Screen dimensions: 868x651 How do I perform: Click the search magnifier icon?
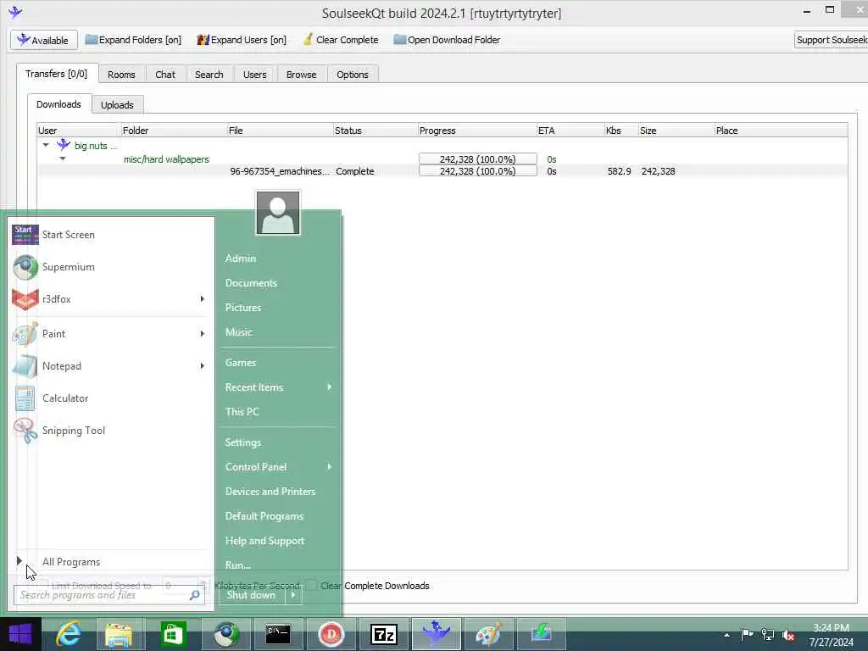tap(195, 595)
